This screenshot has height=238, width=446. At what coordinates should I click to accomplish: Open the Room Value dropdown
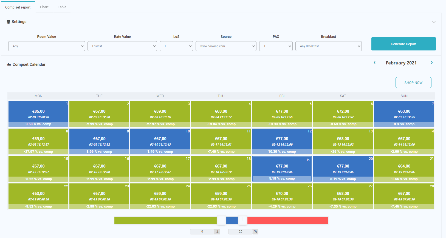(47, 46)
